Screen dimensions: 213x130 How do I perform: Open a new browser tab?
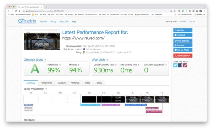(x=46, y=7)
